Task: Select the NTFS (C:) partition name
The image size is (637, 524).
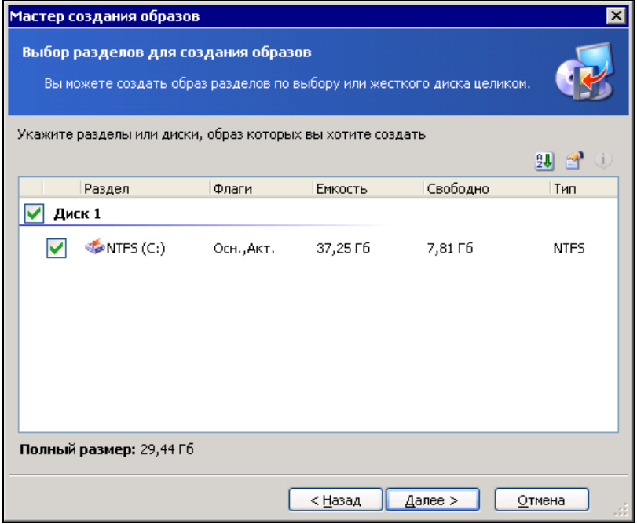Action: 136,248
